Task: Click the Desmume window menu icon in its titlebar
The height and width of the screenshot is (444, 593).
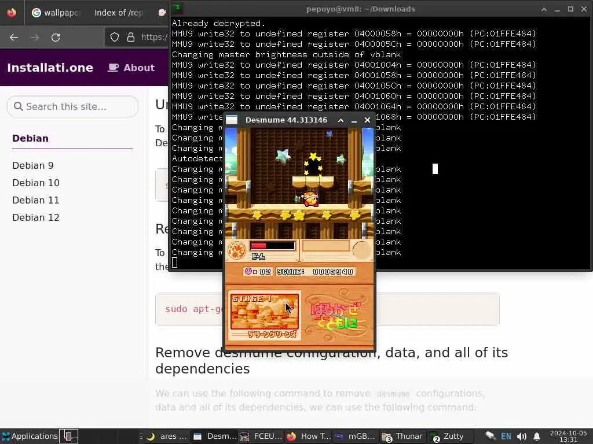Action: (x=232, y=120)
